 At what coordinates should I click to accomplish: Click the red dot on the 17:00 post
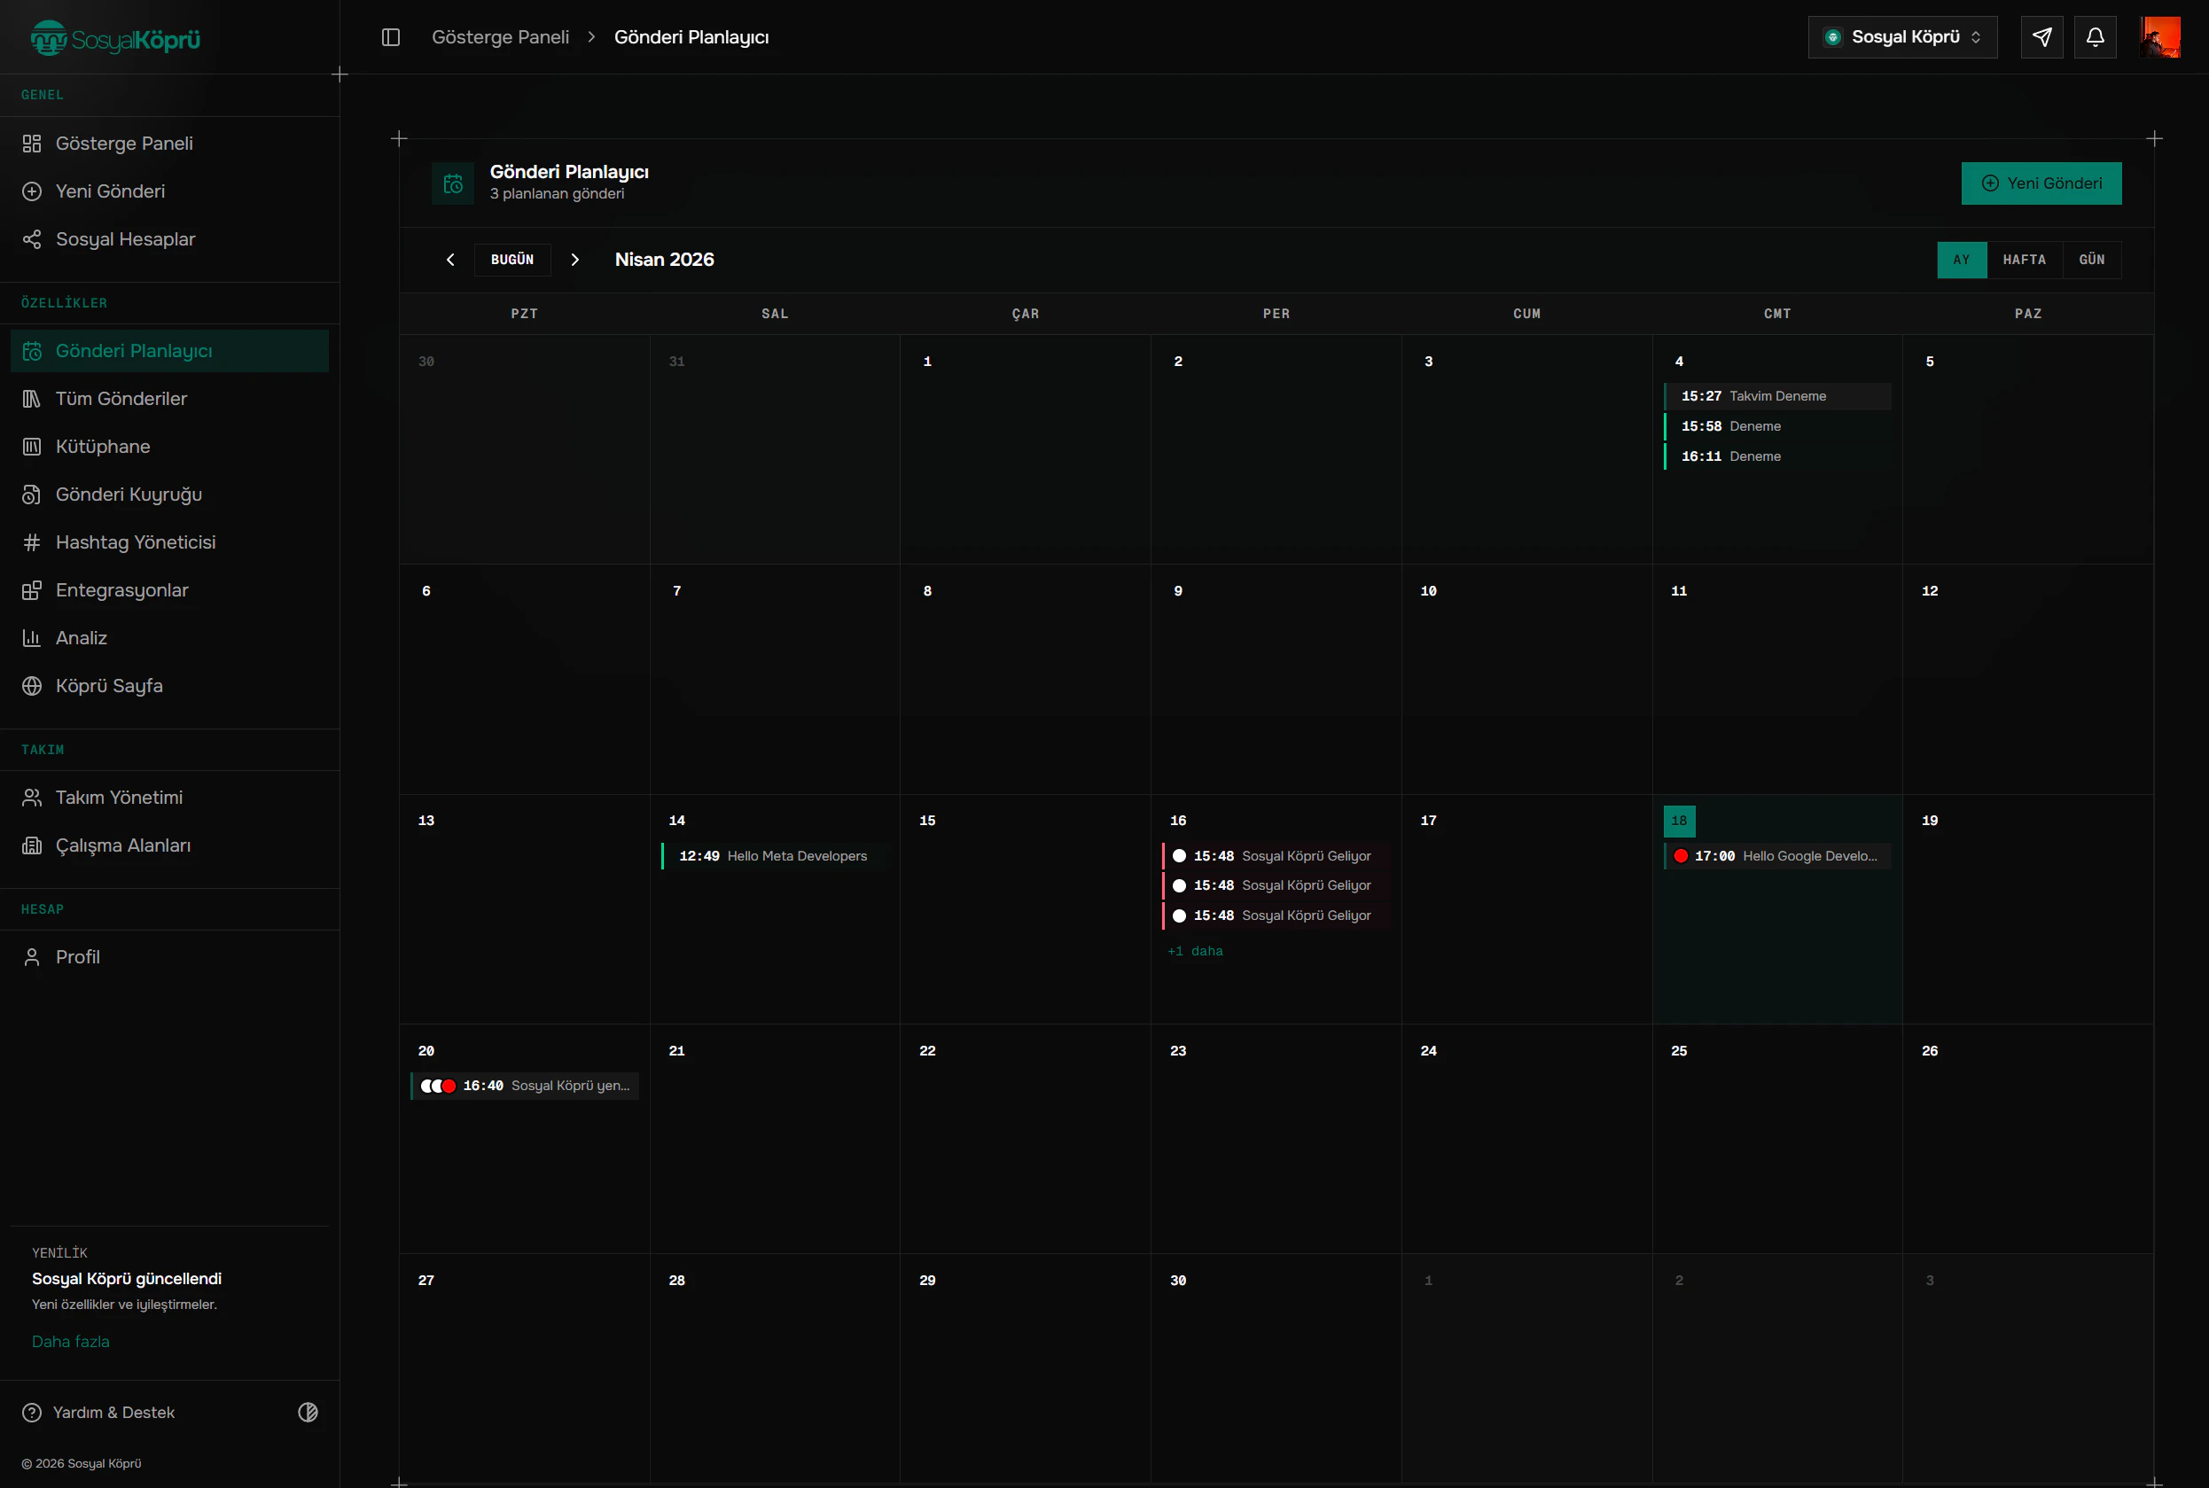tap(1682, 856)
